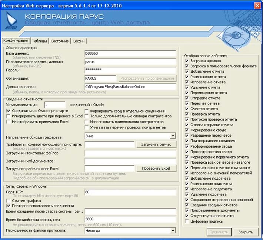Uncheck Исправление отчета

(x=187, y=82)
